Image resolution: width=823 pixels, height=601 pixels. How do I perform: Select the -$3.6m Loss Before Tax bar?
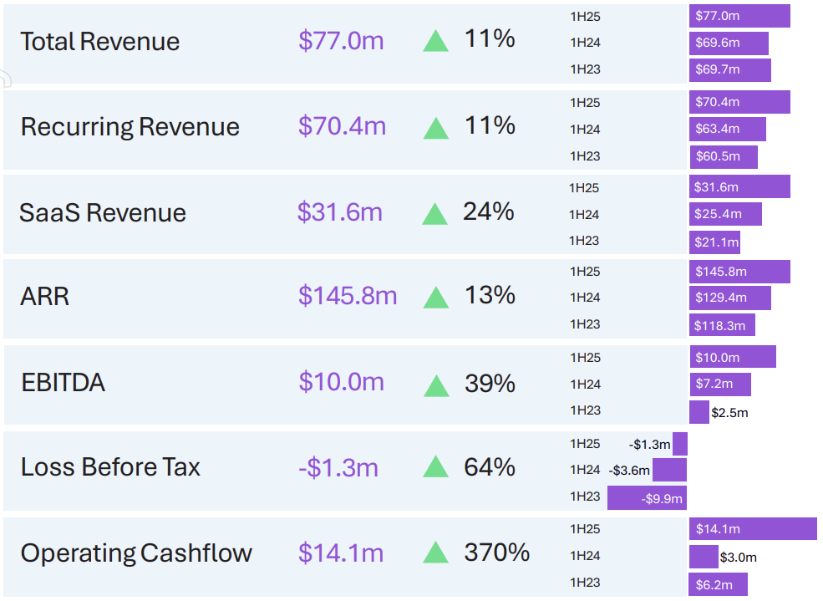click(x=669, y=470)
